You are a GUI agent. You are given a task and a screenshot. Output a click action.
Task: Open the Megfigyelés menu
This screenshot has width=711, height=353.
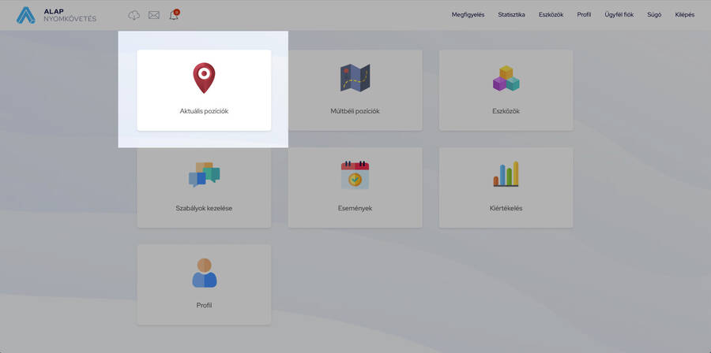coord(468,15)
